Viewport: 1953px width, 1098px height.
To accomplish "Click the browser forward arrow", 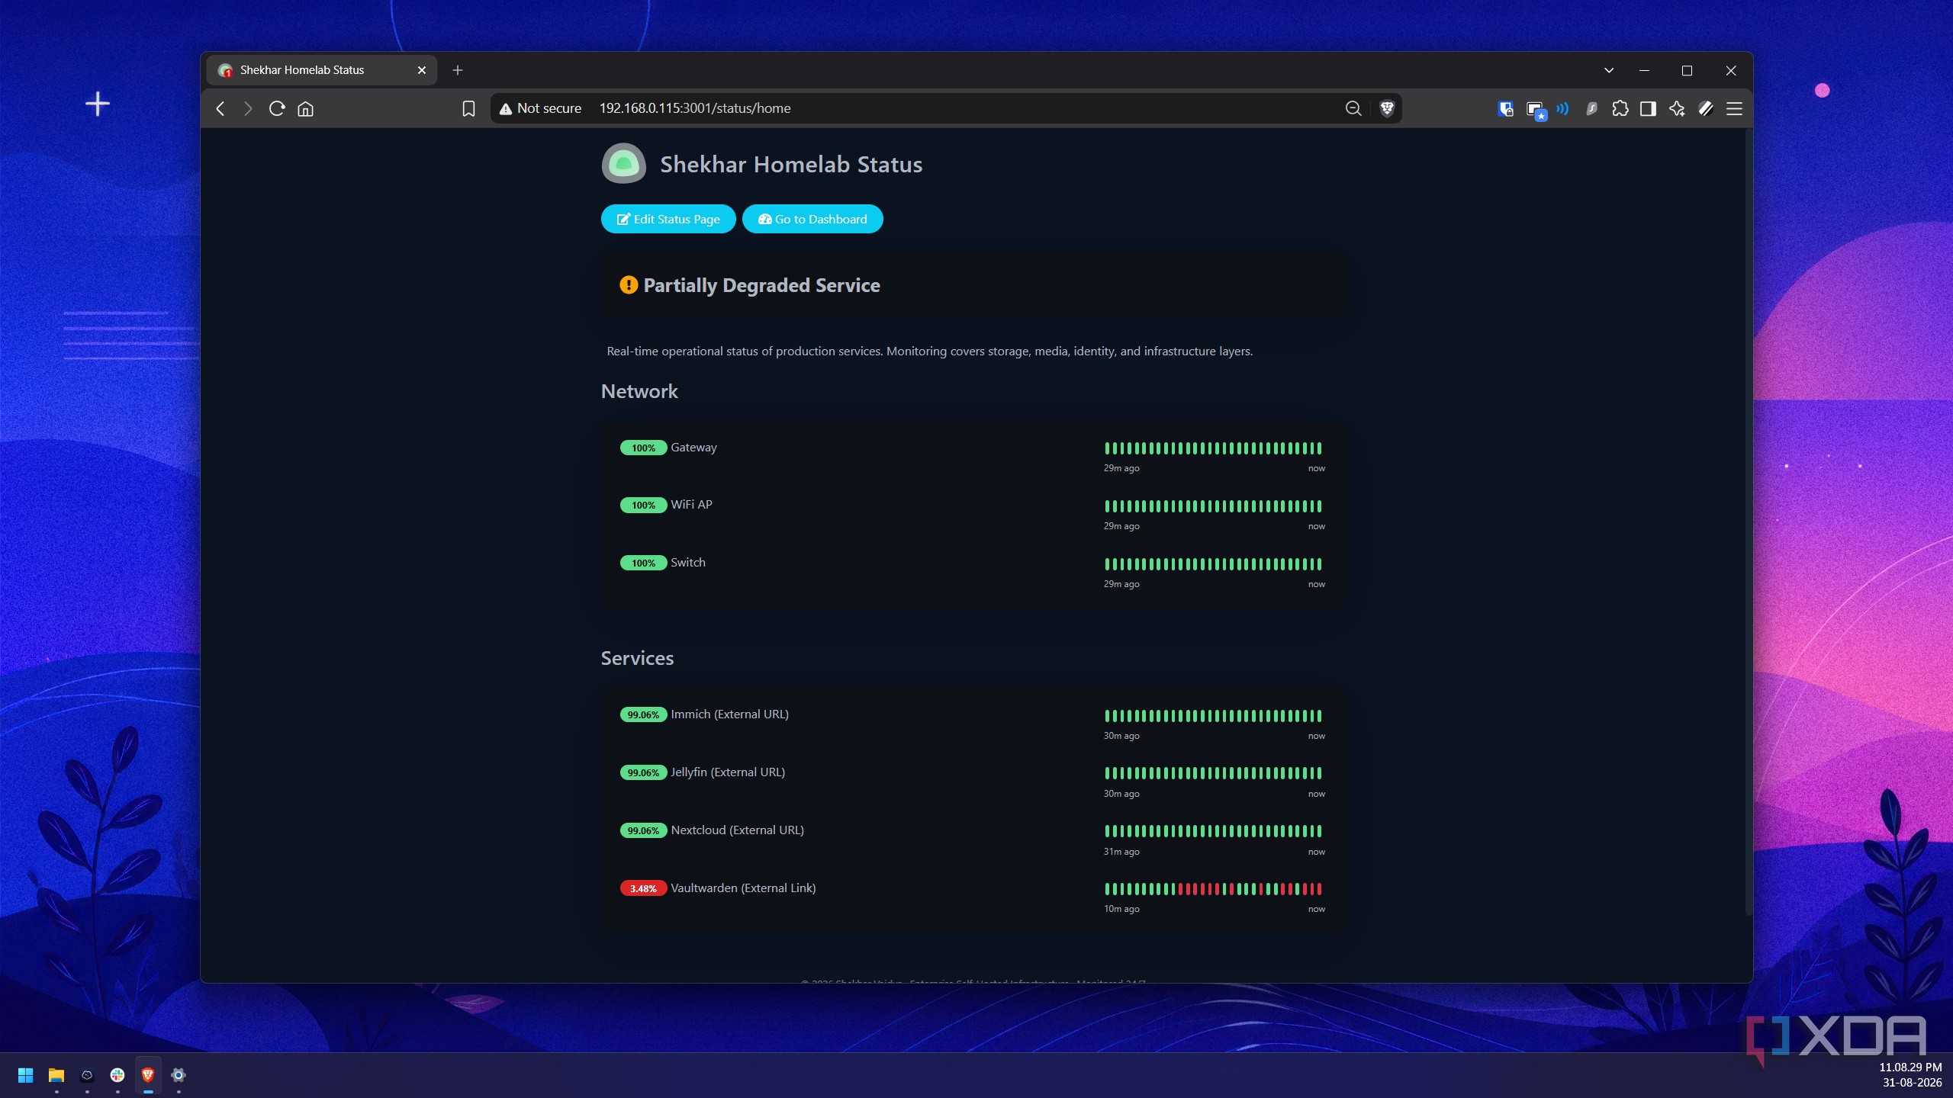I will 248,108.
